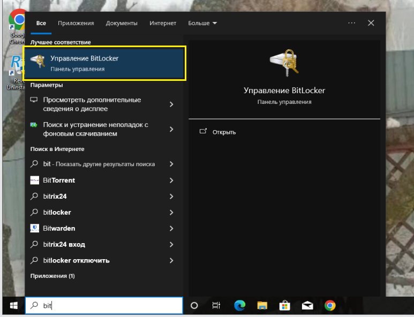This screenshot has width=414, height=317.
Task: Switch to the Документы tab
Action: pos(122,23)
